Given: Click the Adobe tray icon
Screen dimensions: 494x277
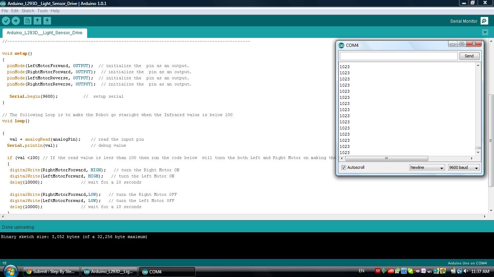Looking at the screenshot, I should click(x=378, y=271).
